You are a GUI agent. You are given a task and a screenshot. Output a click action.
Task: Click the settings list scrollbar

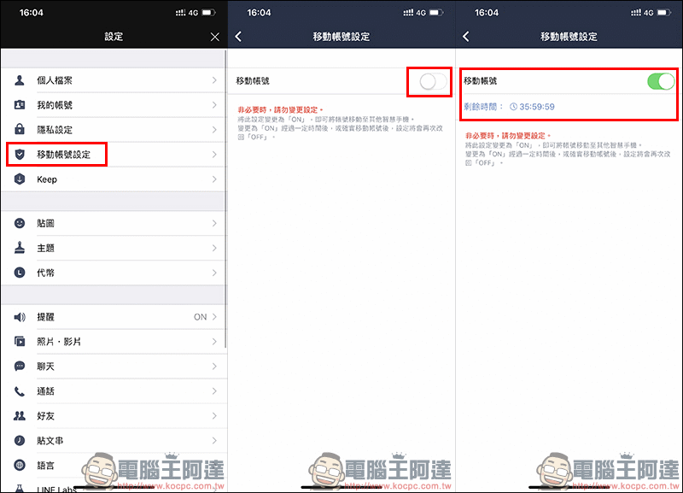coord(225,199)
